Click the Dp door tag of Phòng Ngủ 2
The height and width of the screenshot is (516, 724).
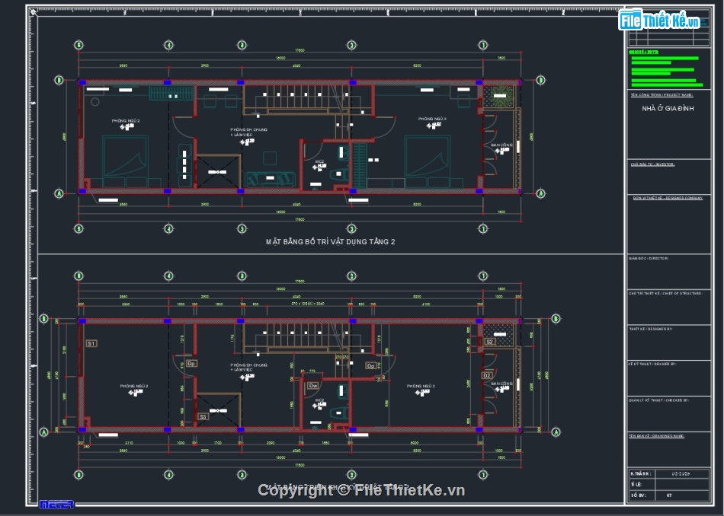tap(191, 364)
